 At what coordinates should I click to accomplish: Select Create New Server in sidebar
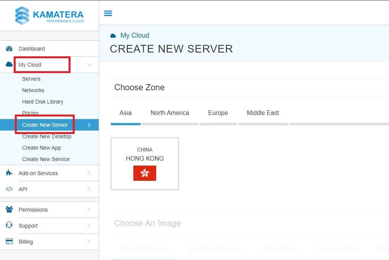click(50, 125)
